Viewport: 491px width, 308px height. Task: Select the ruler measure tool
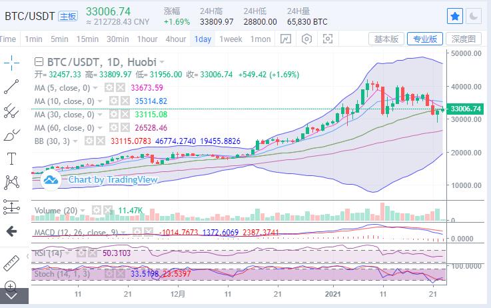click(11, 263)
